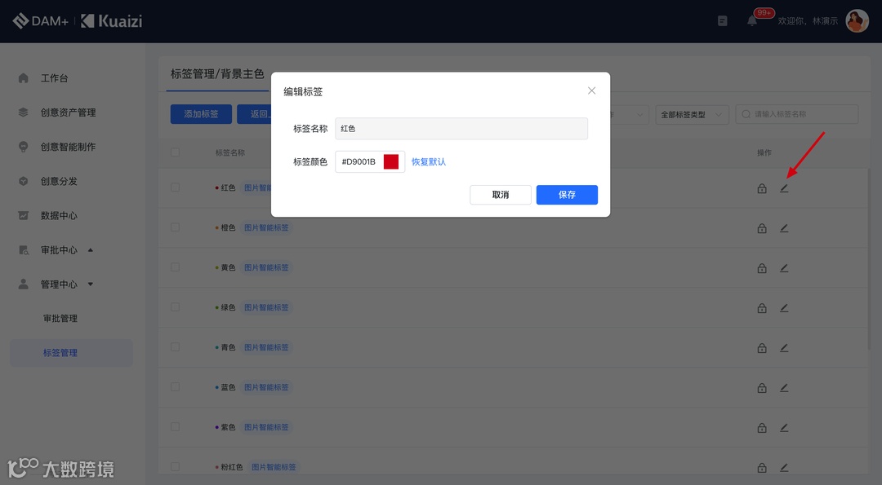
Task: Check the checkbox for 青色 row
Action: (175, 347)
